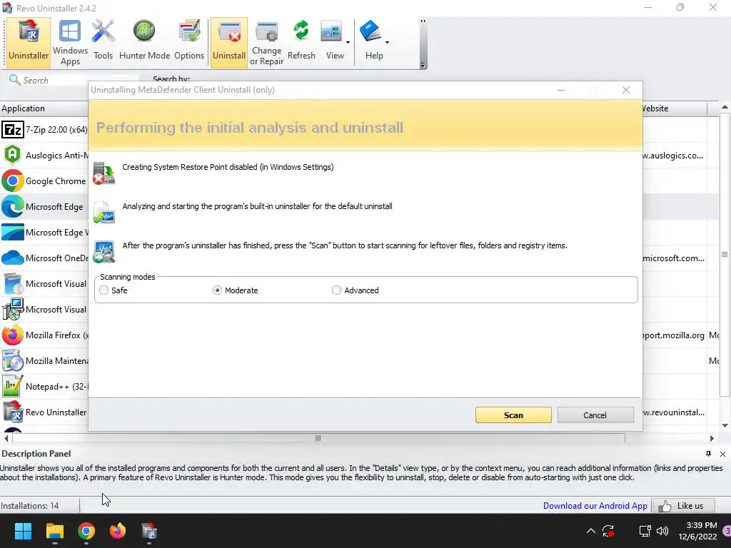Viewport: 731px width, 548px height.
Task: Click the horizontal scrollbar thumb
Action: 318,438
